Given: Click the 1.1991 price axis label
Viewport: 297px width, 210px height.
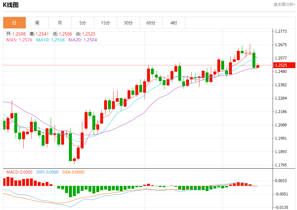Looking at the screenshot, I should (x=281, y=138).
